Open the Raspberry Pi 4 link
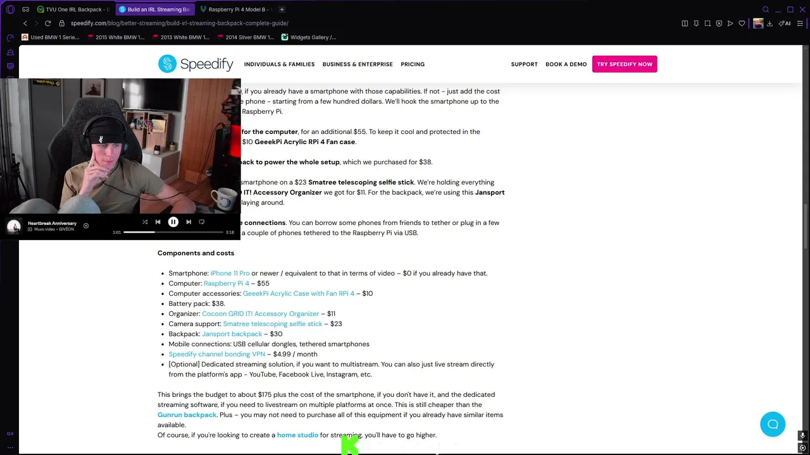Image resolution: width=810 pixels, height=455 pixels. coord(227,283)
